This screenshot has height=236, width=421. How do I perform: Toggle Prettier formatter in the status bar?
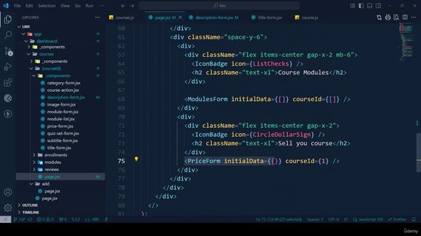(x=397, y=219)
